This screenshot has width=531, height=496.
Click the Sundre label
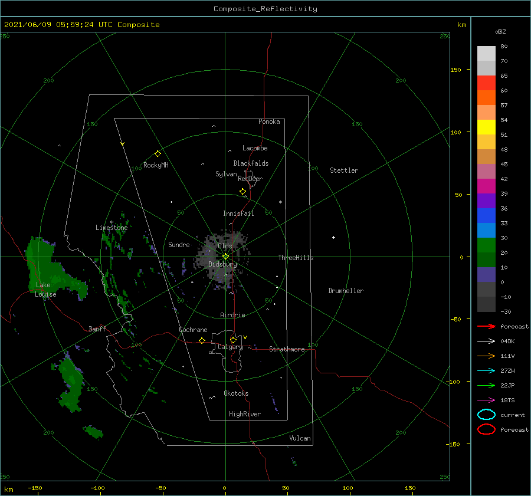(179, 244)
